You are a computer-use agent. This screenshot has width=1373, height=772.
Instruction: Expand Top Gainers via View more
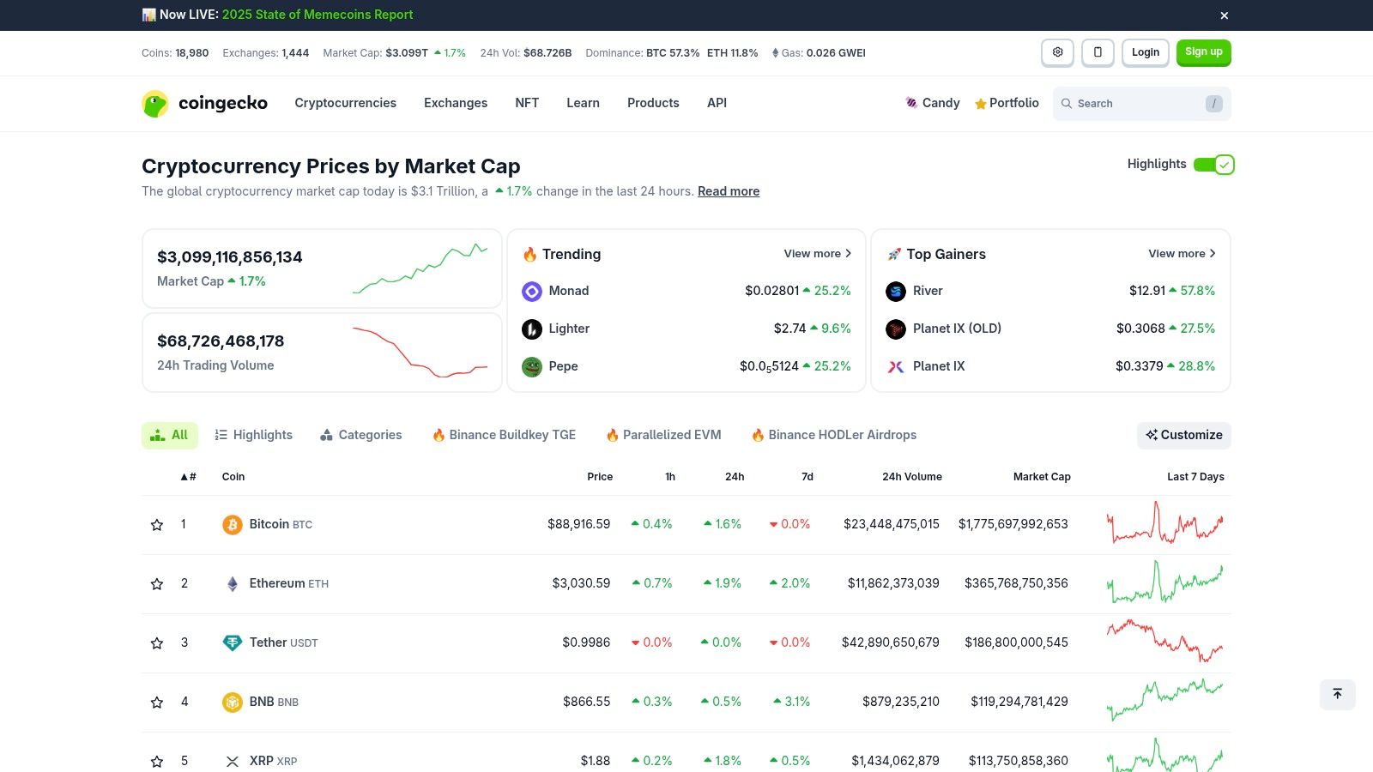1182,253
